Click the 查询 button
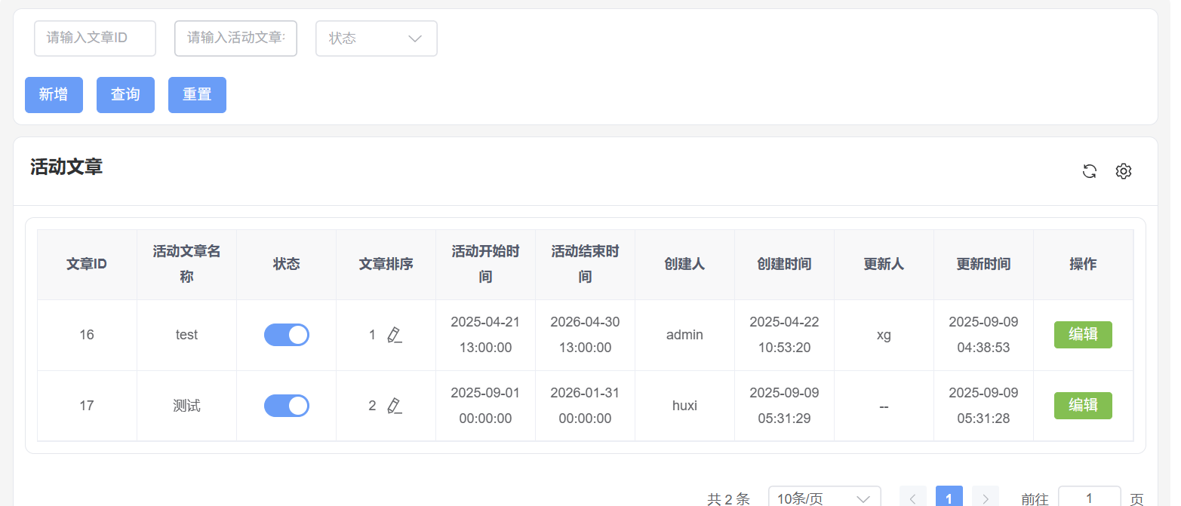Viewport: 1181px width, 506px height. point(125,95)
